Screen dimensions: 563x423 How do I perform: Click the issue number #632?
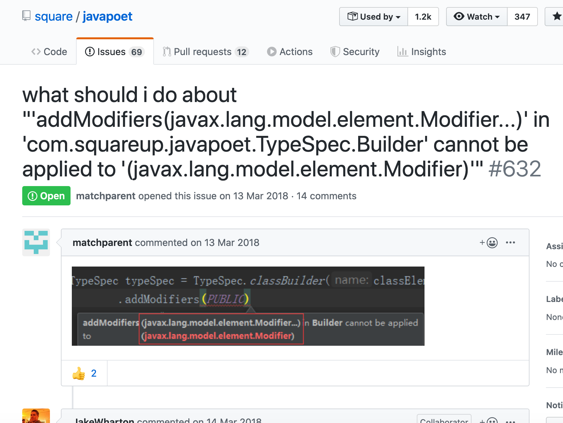pos(515,169)
